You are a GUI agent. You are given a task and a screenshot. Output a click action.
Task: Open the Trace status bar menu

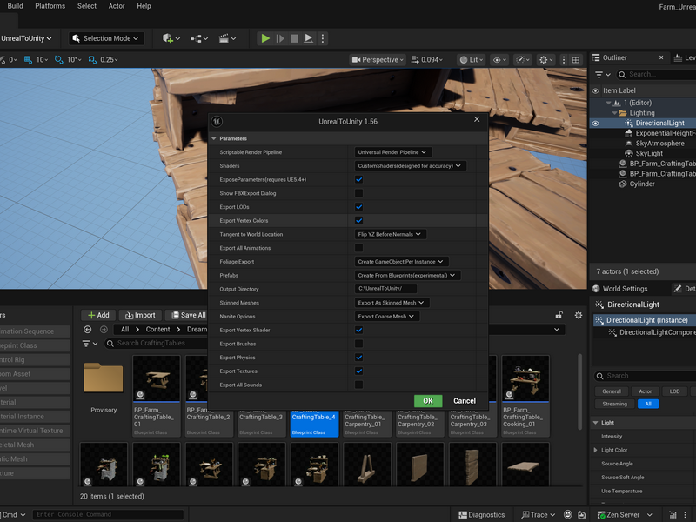click(x=539, y=515)
